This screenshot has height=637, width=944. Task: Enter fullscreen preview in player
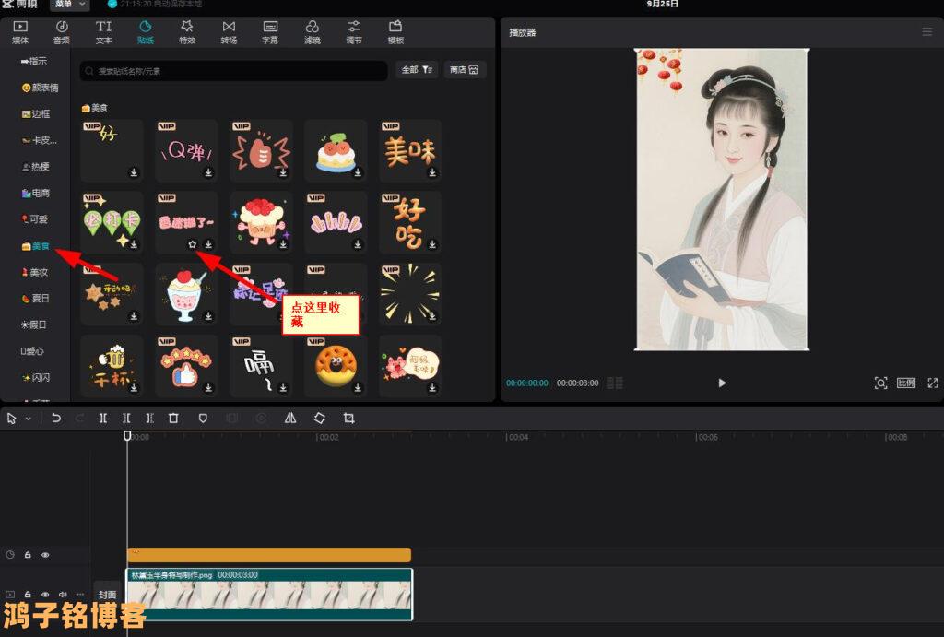(x=932, y=383)
